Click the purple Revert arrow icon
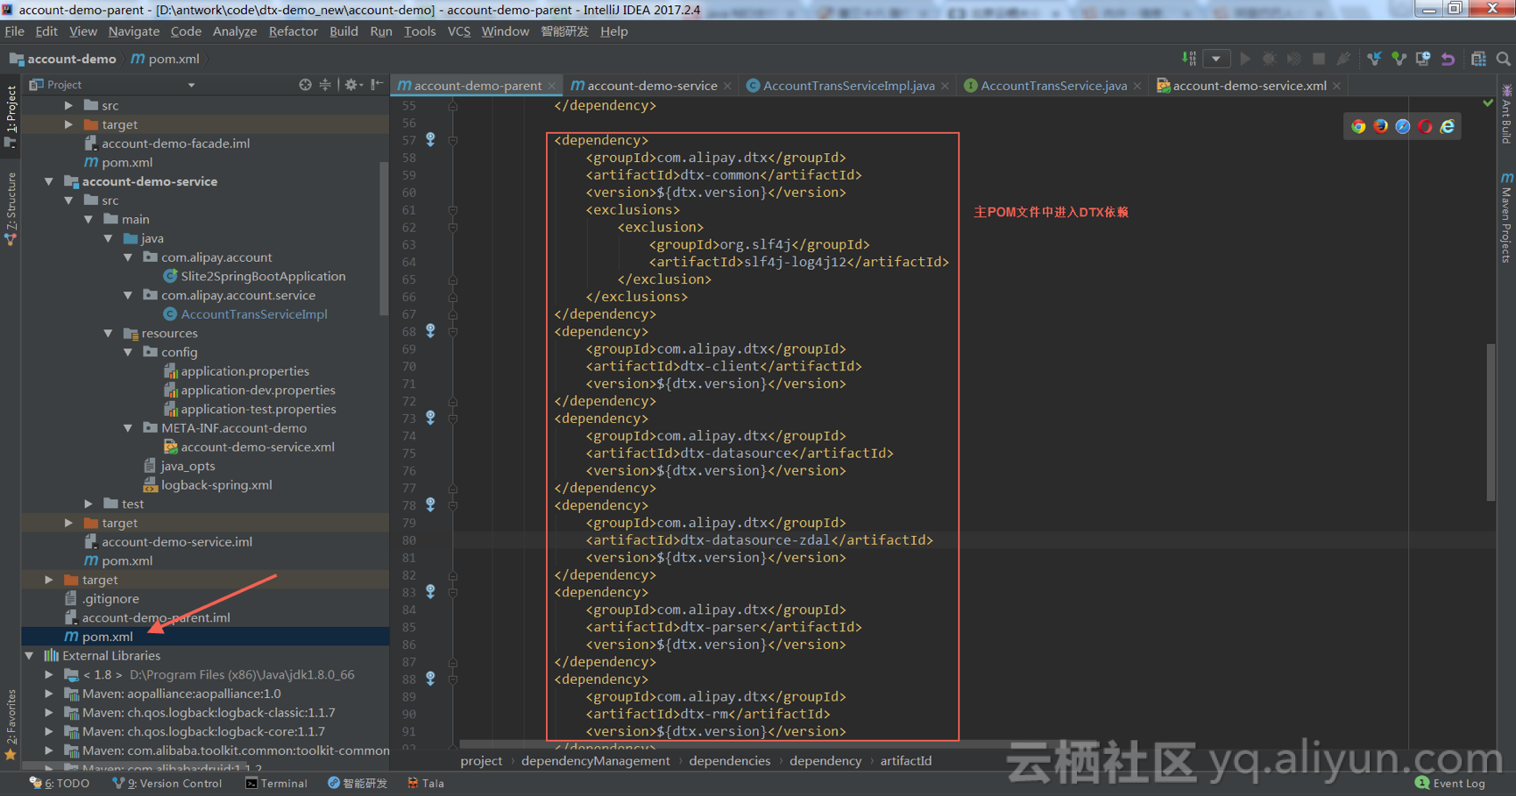The width and height of the screenshot is (1516, 796). 1448,59
